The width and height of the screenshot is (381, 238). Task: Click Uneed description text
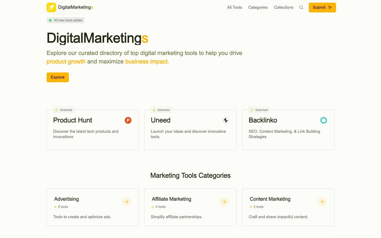pyautogui.click(x=188, y=134)
